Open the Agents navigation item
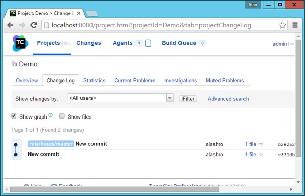This screenshot has width=305, height=196. click(x=123, y=43)
